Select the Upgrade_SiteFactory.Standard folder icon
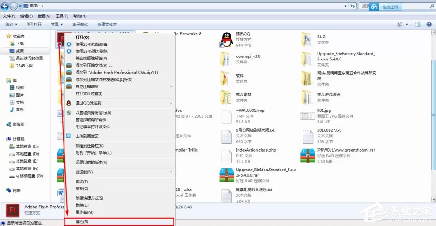Screen dimensions: 436x226 pos(307,59)
